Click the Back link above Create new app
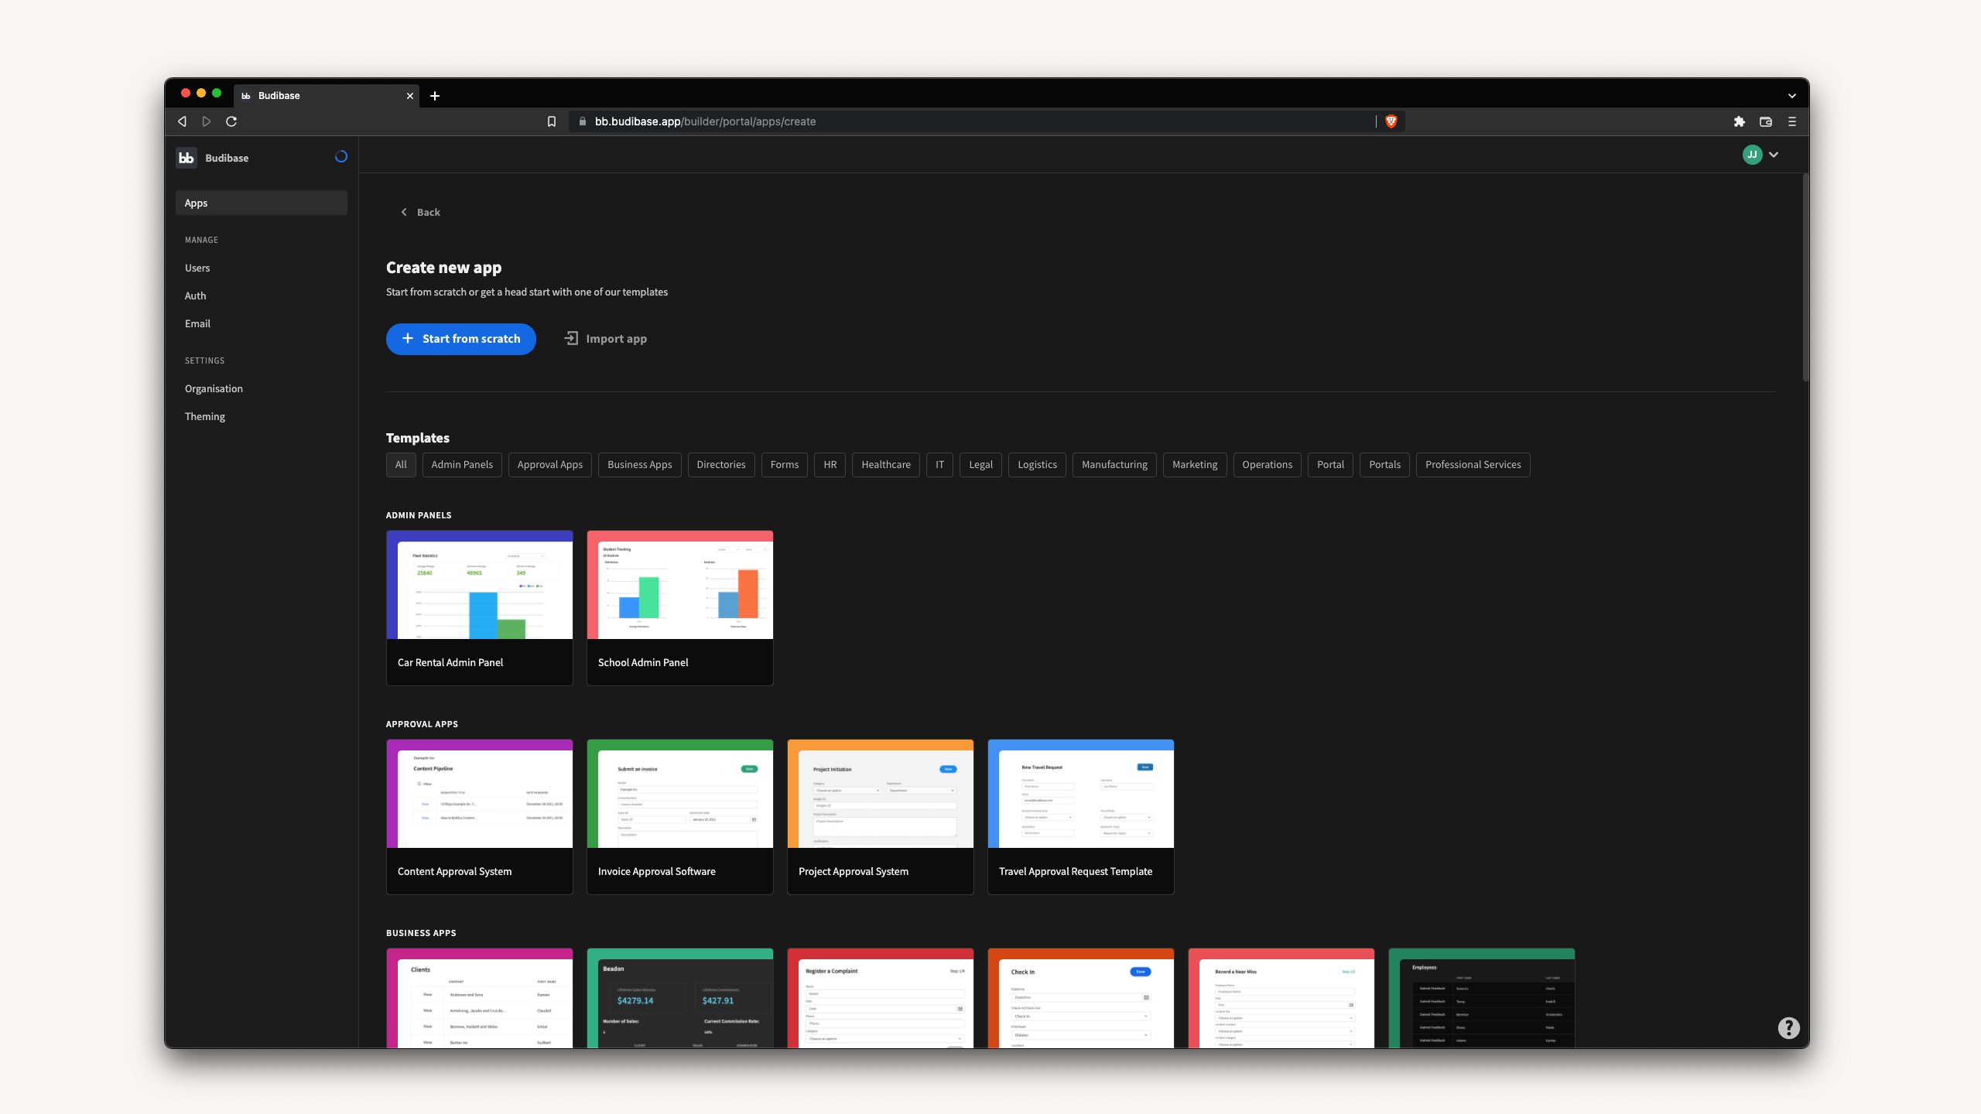This screenshot has height=1114, width=1981. (420, 211)
